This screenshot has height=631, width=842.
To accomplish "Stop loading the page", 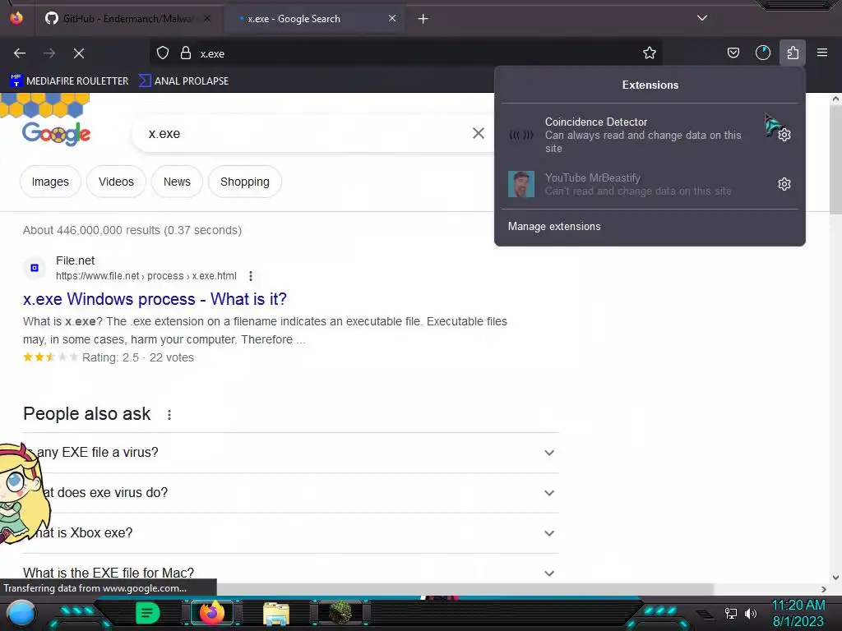I will pos(78,53).
